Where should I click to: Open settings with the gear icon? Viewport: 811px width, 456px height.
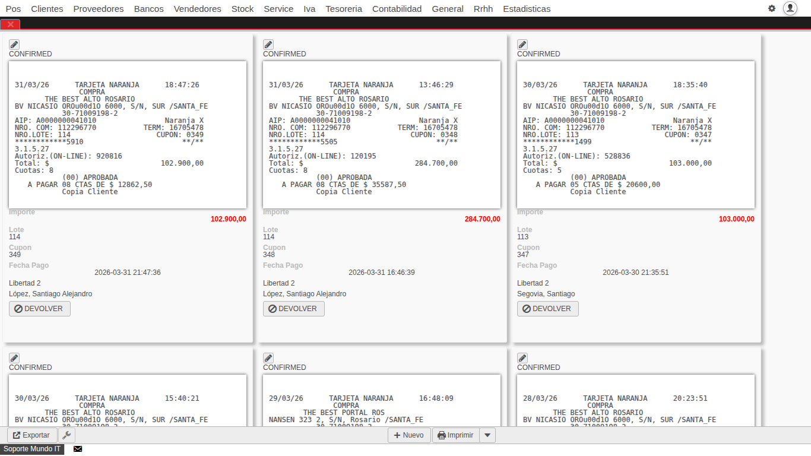pos(771,8)
